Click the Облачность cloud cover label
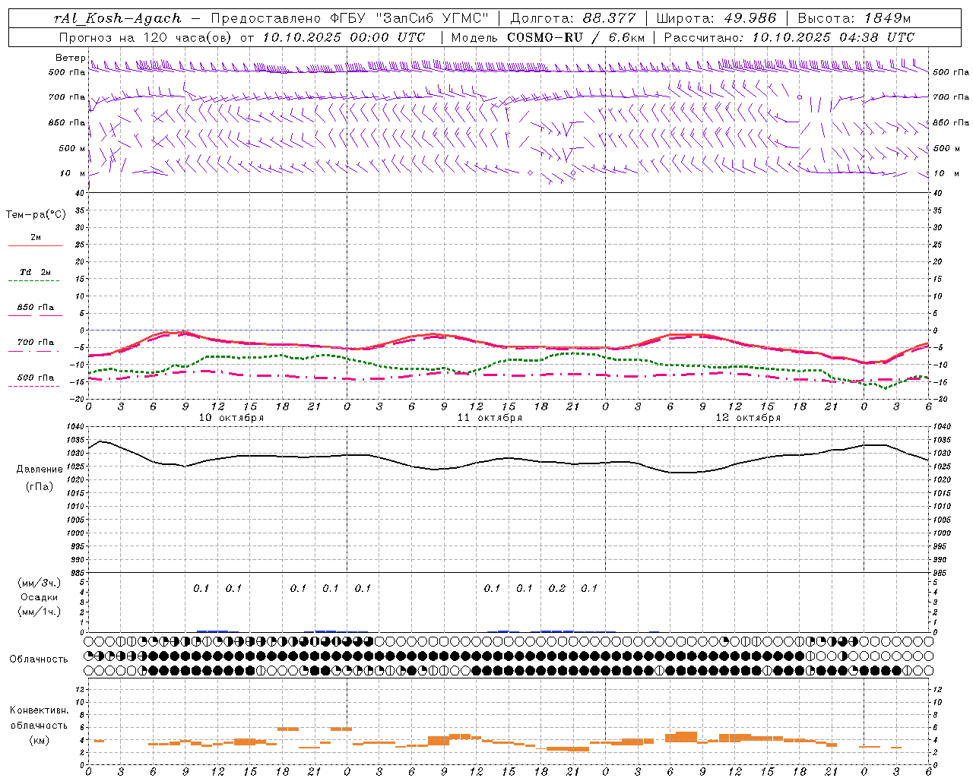 pyautogui.click(x=39, y=659)
